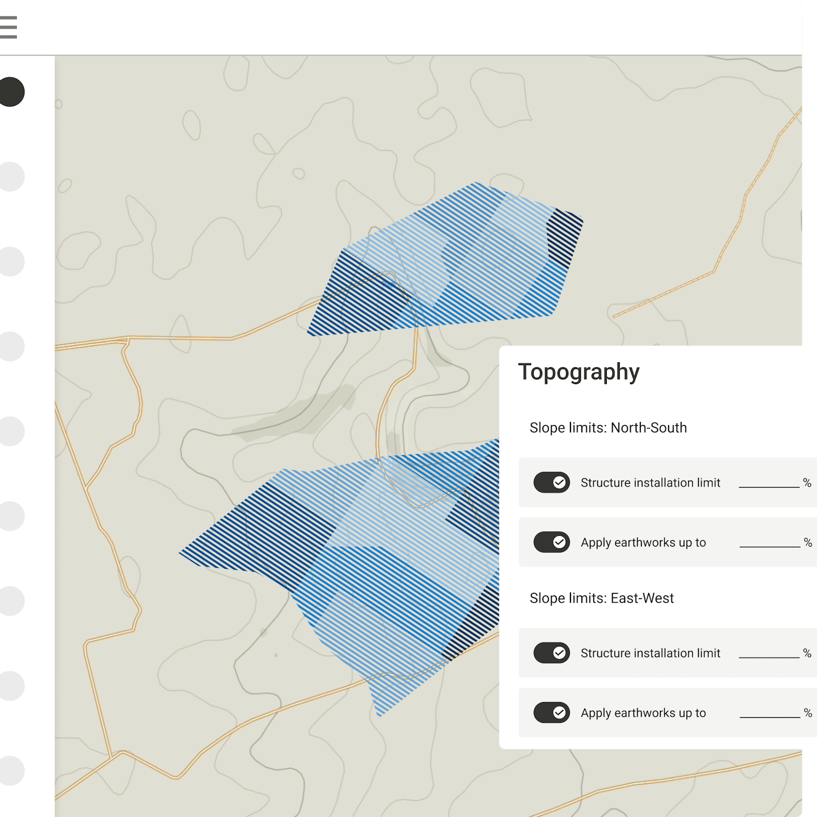Focus North-South structure installation limit percent field
This screenshot has height=817, width=817.
(x=769, y=481)
